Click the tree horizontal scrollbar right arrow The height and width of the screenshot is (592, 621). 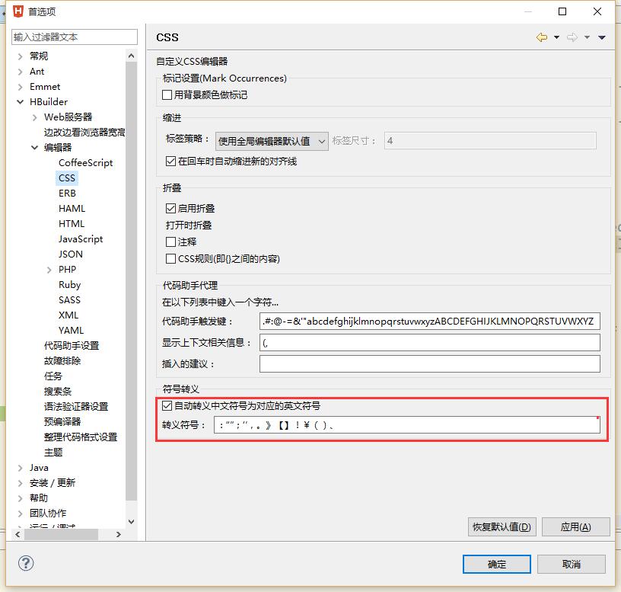click(119, 535)
